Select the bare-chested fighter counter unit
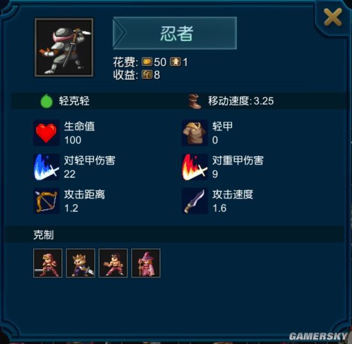352x344 pixels. click(x=113, y=263)
